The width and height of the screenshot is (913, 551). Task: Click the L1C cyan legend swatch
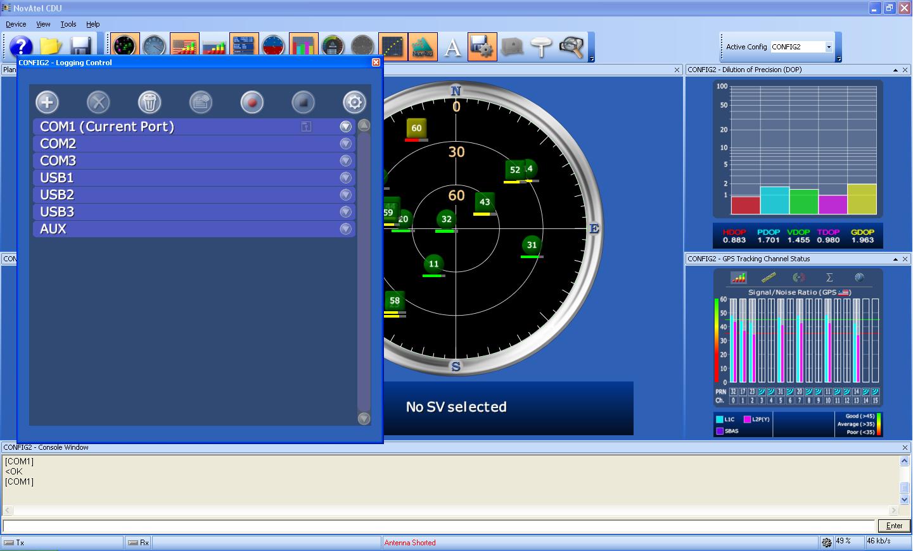[720, 419]
